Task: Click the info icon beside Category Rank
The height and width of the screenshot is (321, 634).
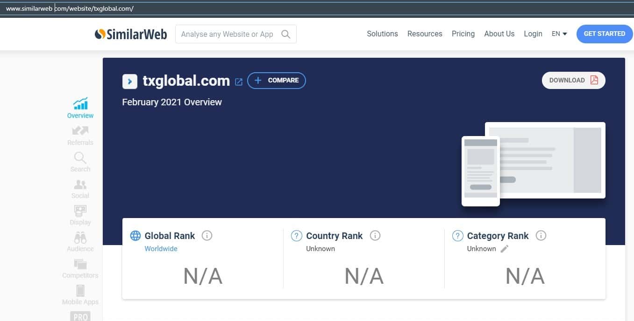Action: (541, 236)
